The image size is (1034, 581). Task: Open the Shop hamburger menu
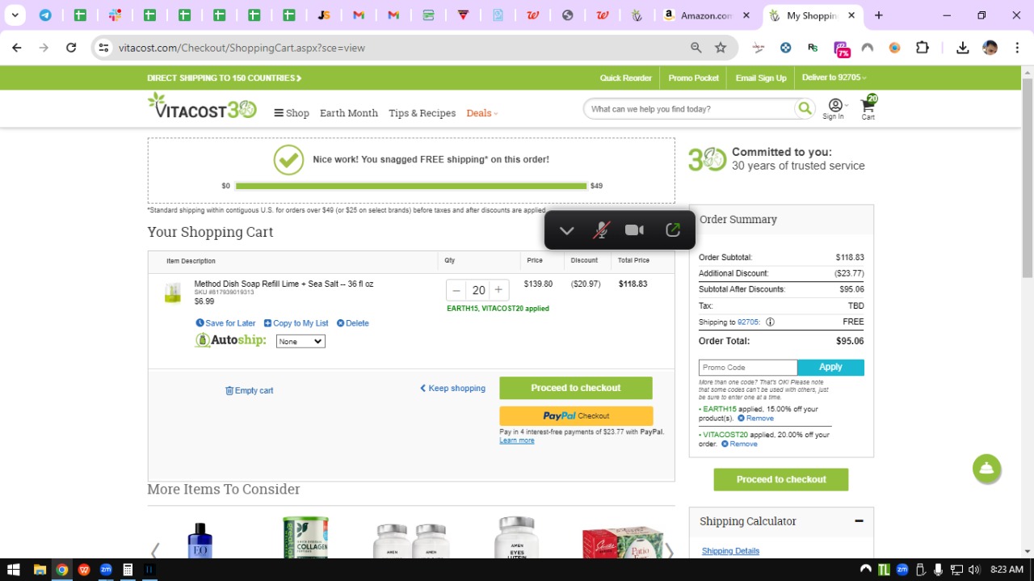(x=292, y=113)
